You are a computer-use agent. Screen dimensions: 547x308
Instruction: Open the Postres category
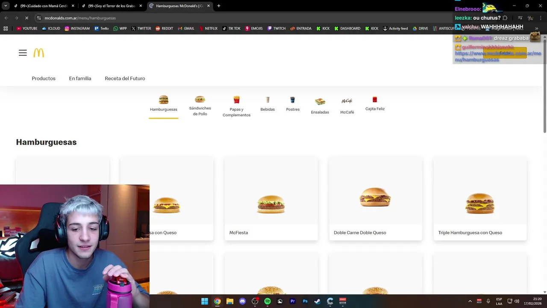pos(293,104)
